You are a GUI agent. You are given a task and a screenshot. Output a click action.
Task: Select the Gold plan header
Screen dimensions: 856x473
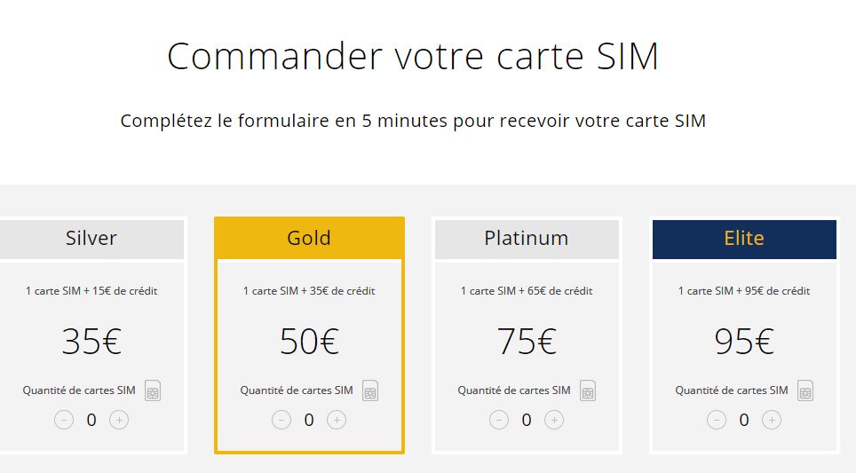coord(309,239)
